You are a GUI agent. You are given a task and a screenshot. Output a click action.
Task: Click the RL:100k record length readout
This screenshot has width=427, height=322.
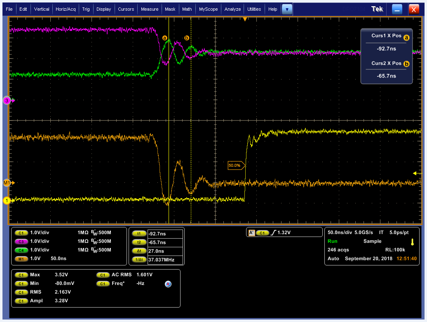pos(395,250)
